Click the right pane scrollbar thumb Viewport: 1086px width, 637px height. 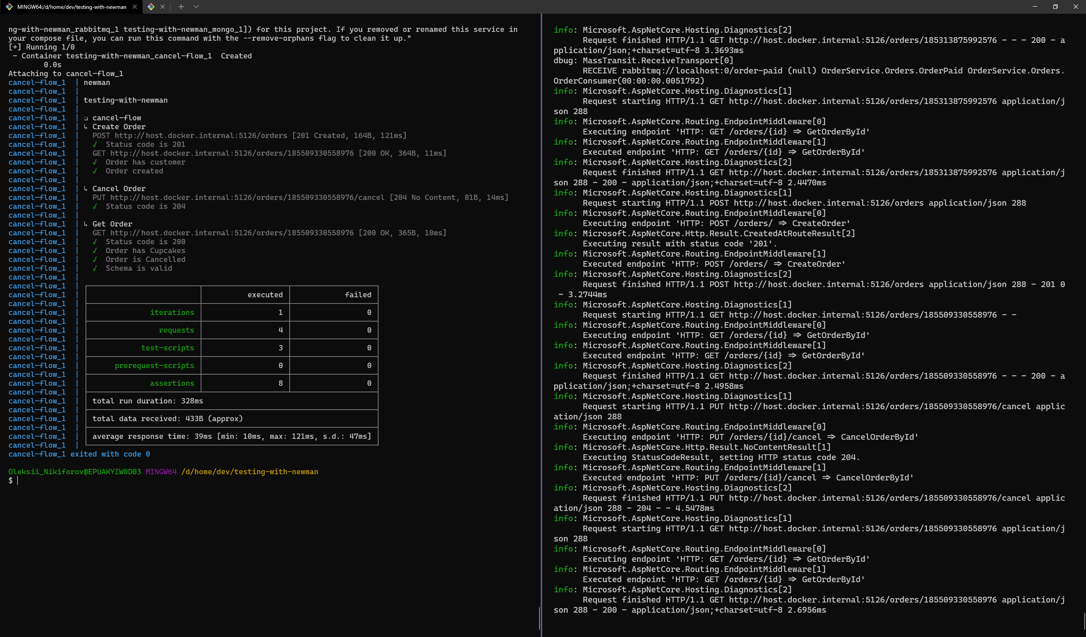point(1084,621)
